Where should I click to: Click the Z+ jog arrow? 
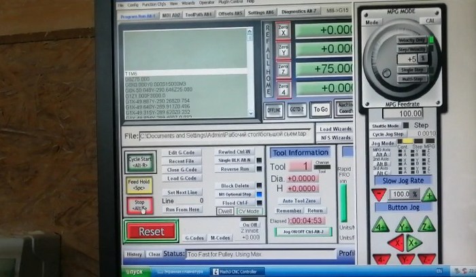426,225
